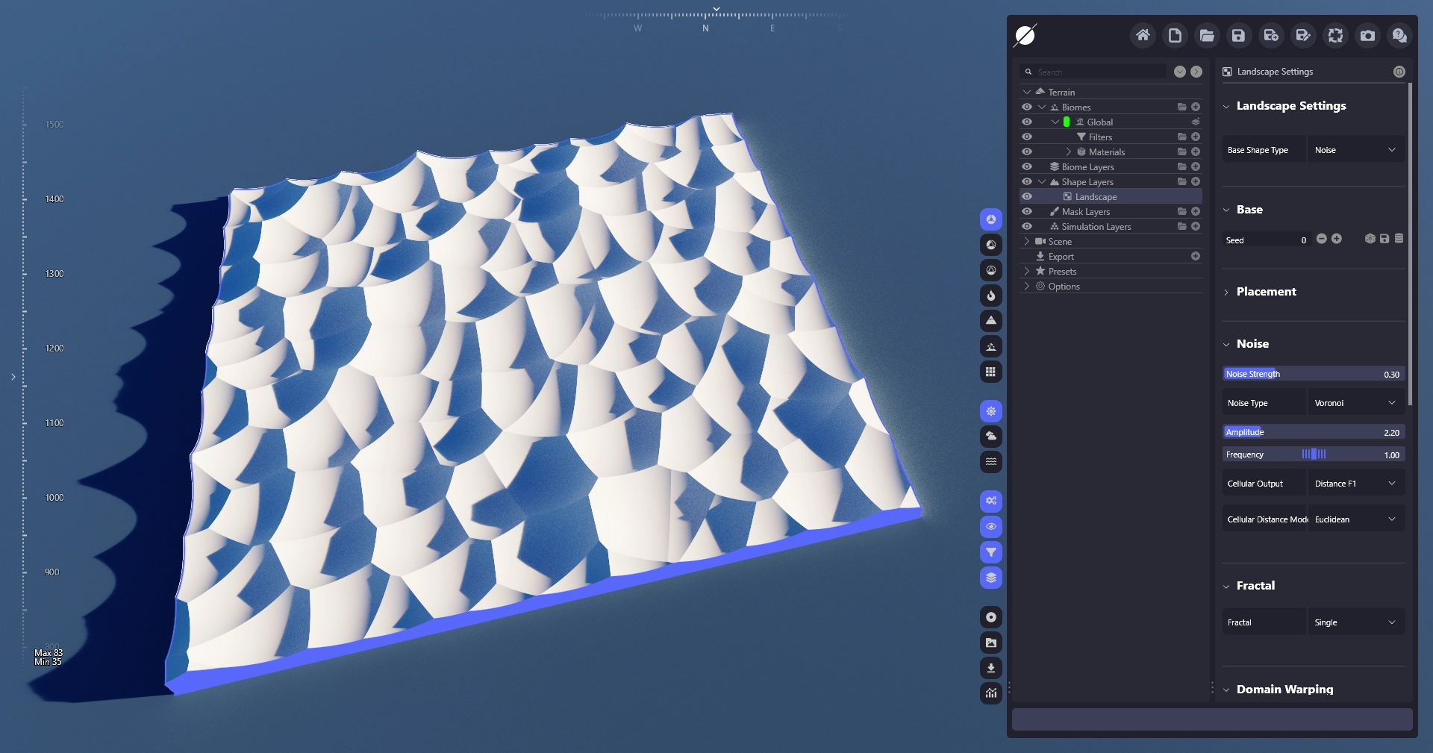The image size is (1433, 753).
Task: Click the Noise Strength slider
Action: [1313, 374]
